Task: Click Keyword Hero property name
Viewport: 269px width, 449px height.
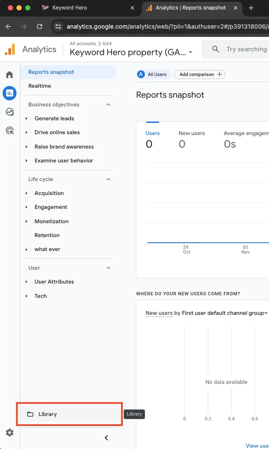Action: point(128,53)
